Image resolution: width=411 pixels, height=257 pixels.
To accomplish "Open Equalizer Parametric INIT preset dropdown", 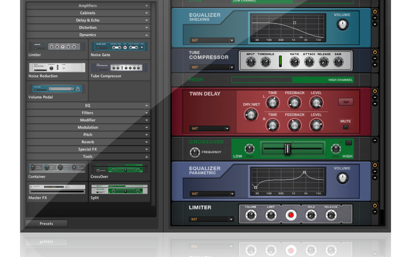I will pos(212,194).
